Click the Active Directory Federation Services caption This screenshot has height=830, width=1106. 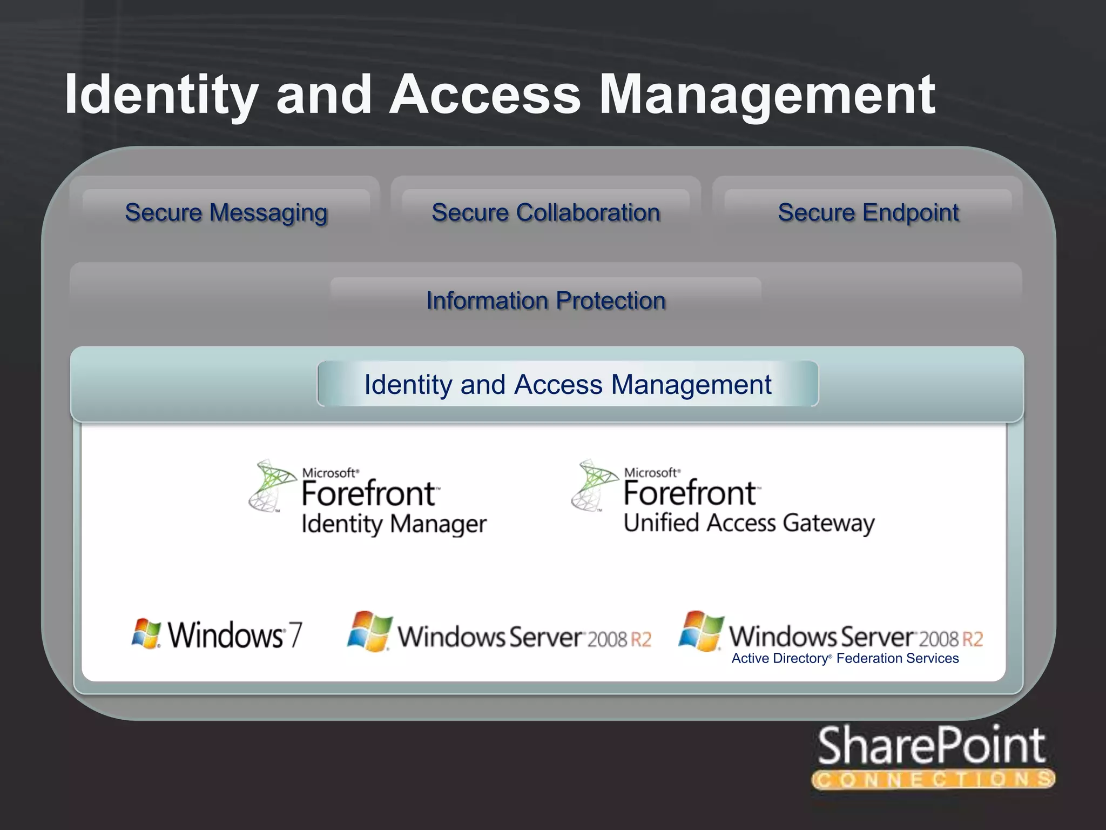click(x=845, y=658)
